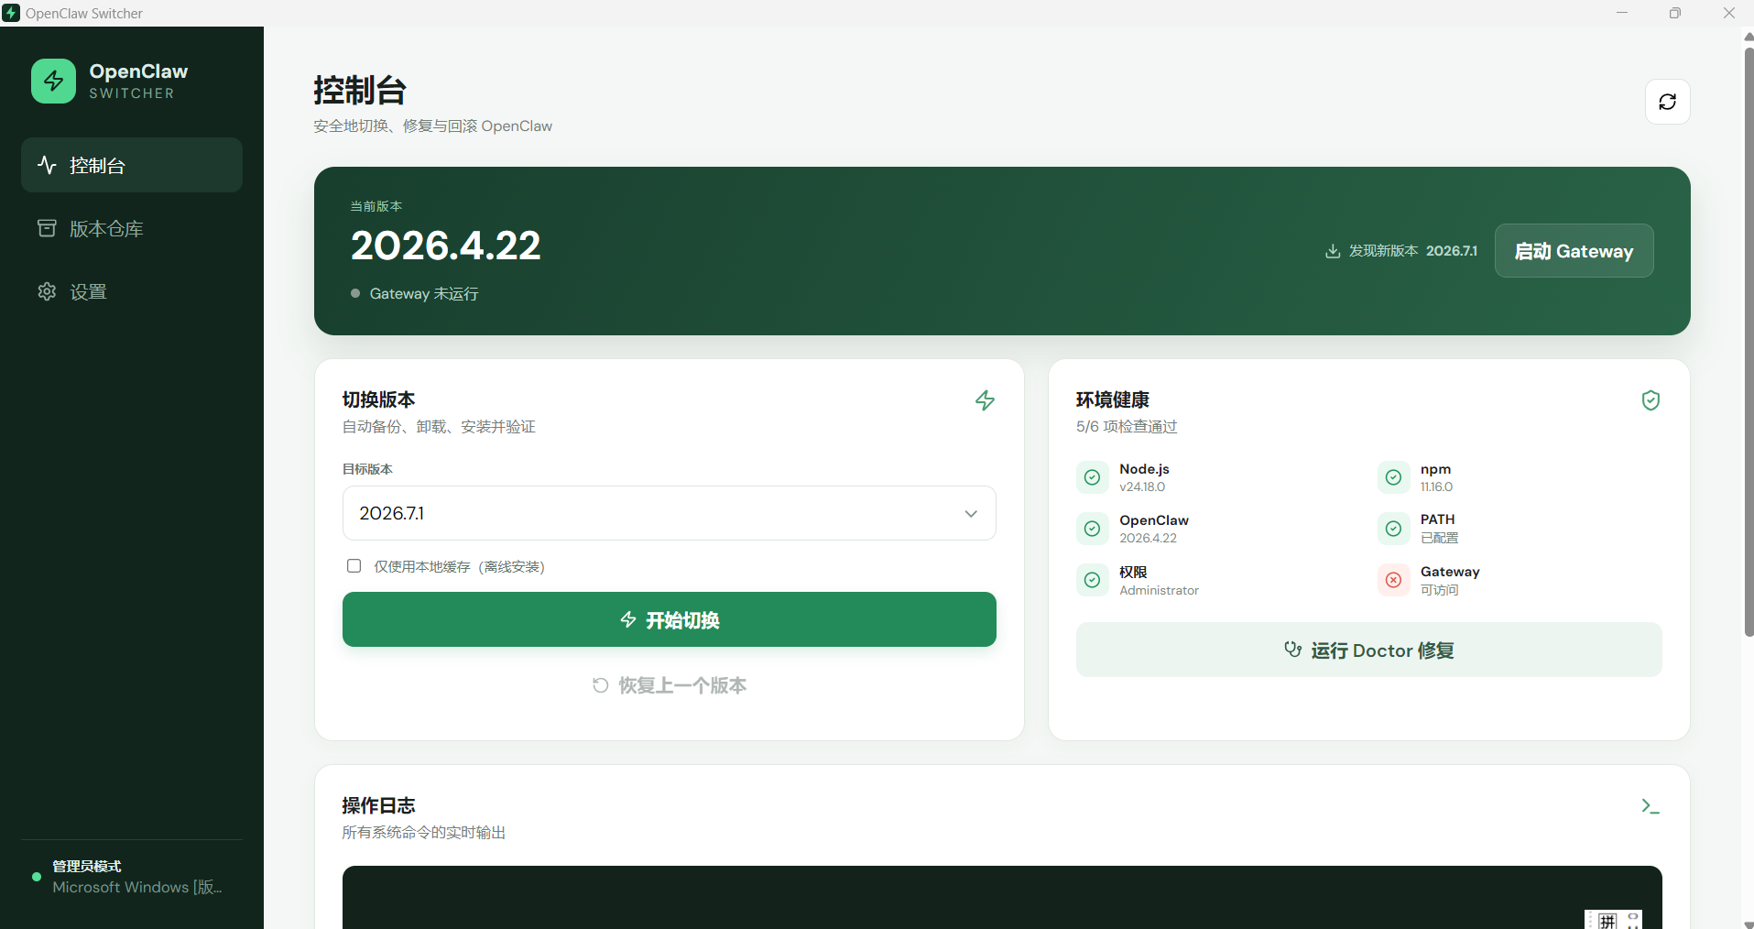Viewport: 1754px width, 929px height.
Task: Click the 控制台 activity icon in the sidebar
Action: (47, 165)
